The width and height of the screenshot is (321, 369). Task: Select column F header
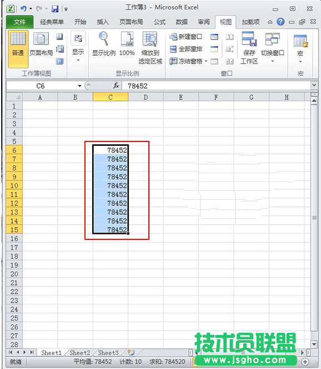pyautogui.click(x=216, y=97)
